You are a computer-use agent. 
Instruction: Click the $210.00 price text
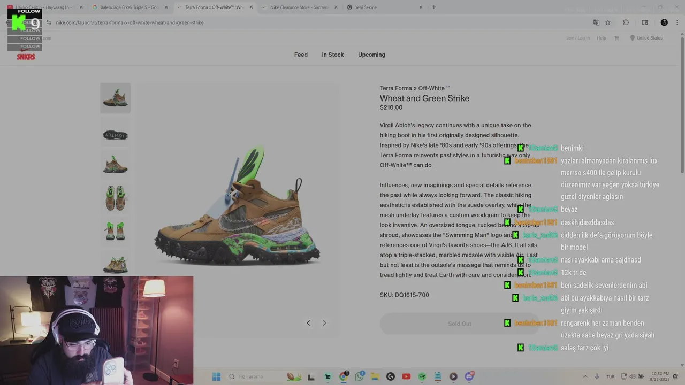click(x=391, y=107)
